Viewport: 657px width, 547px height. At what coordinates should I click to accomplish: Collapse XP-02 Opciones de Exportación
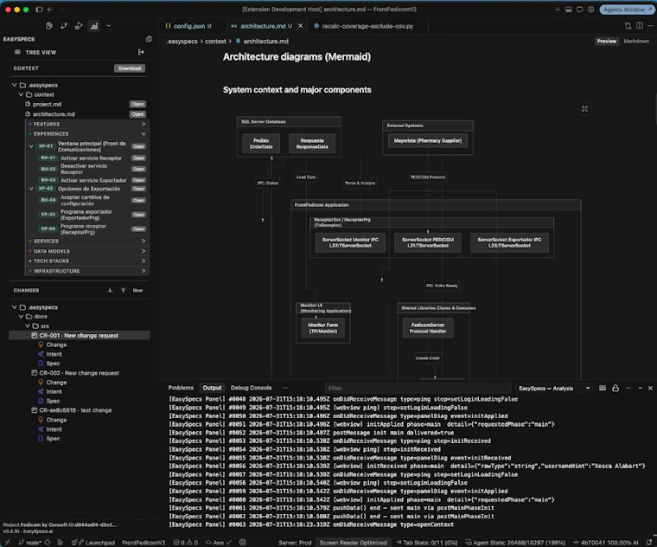click(x=31, y=189)
